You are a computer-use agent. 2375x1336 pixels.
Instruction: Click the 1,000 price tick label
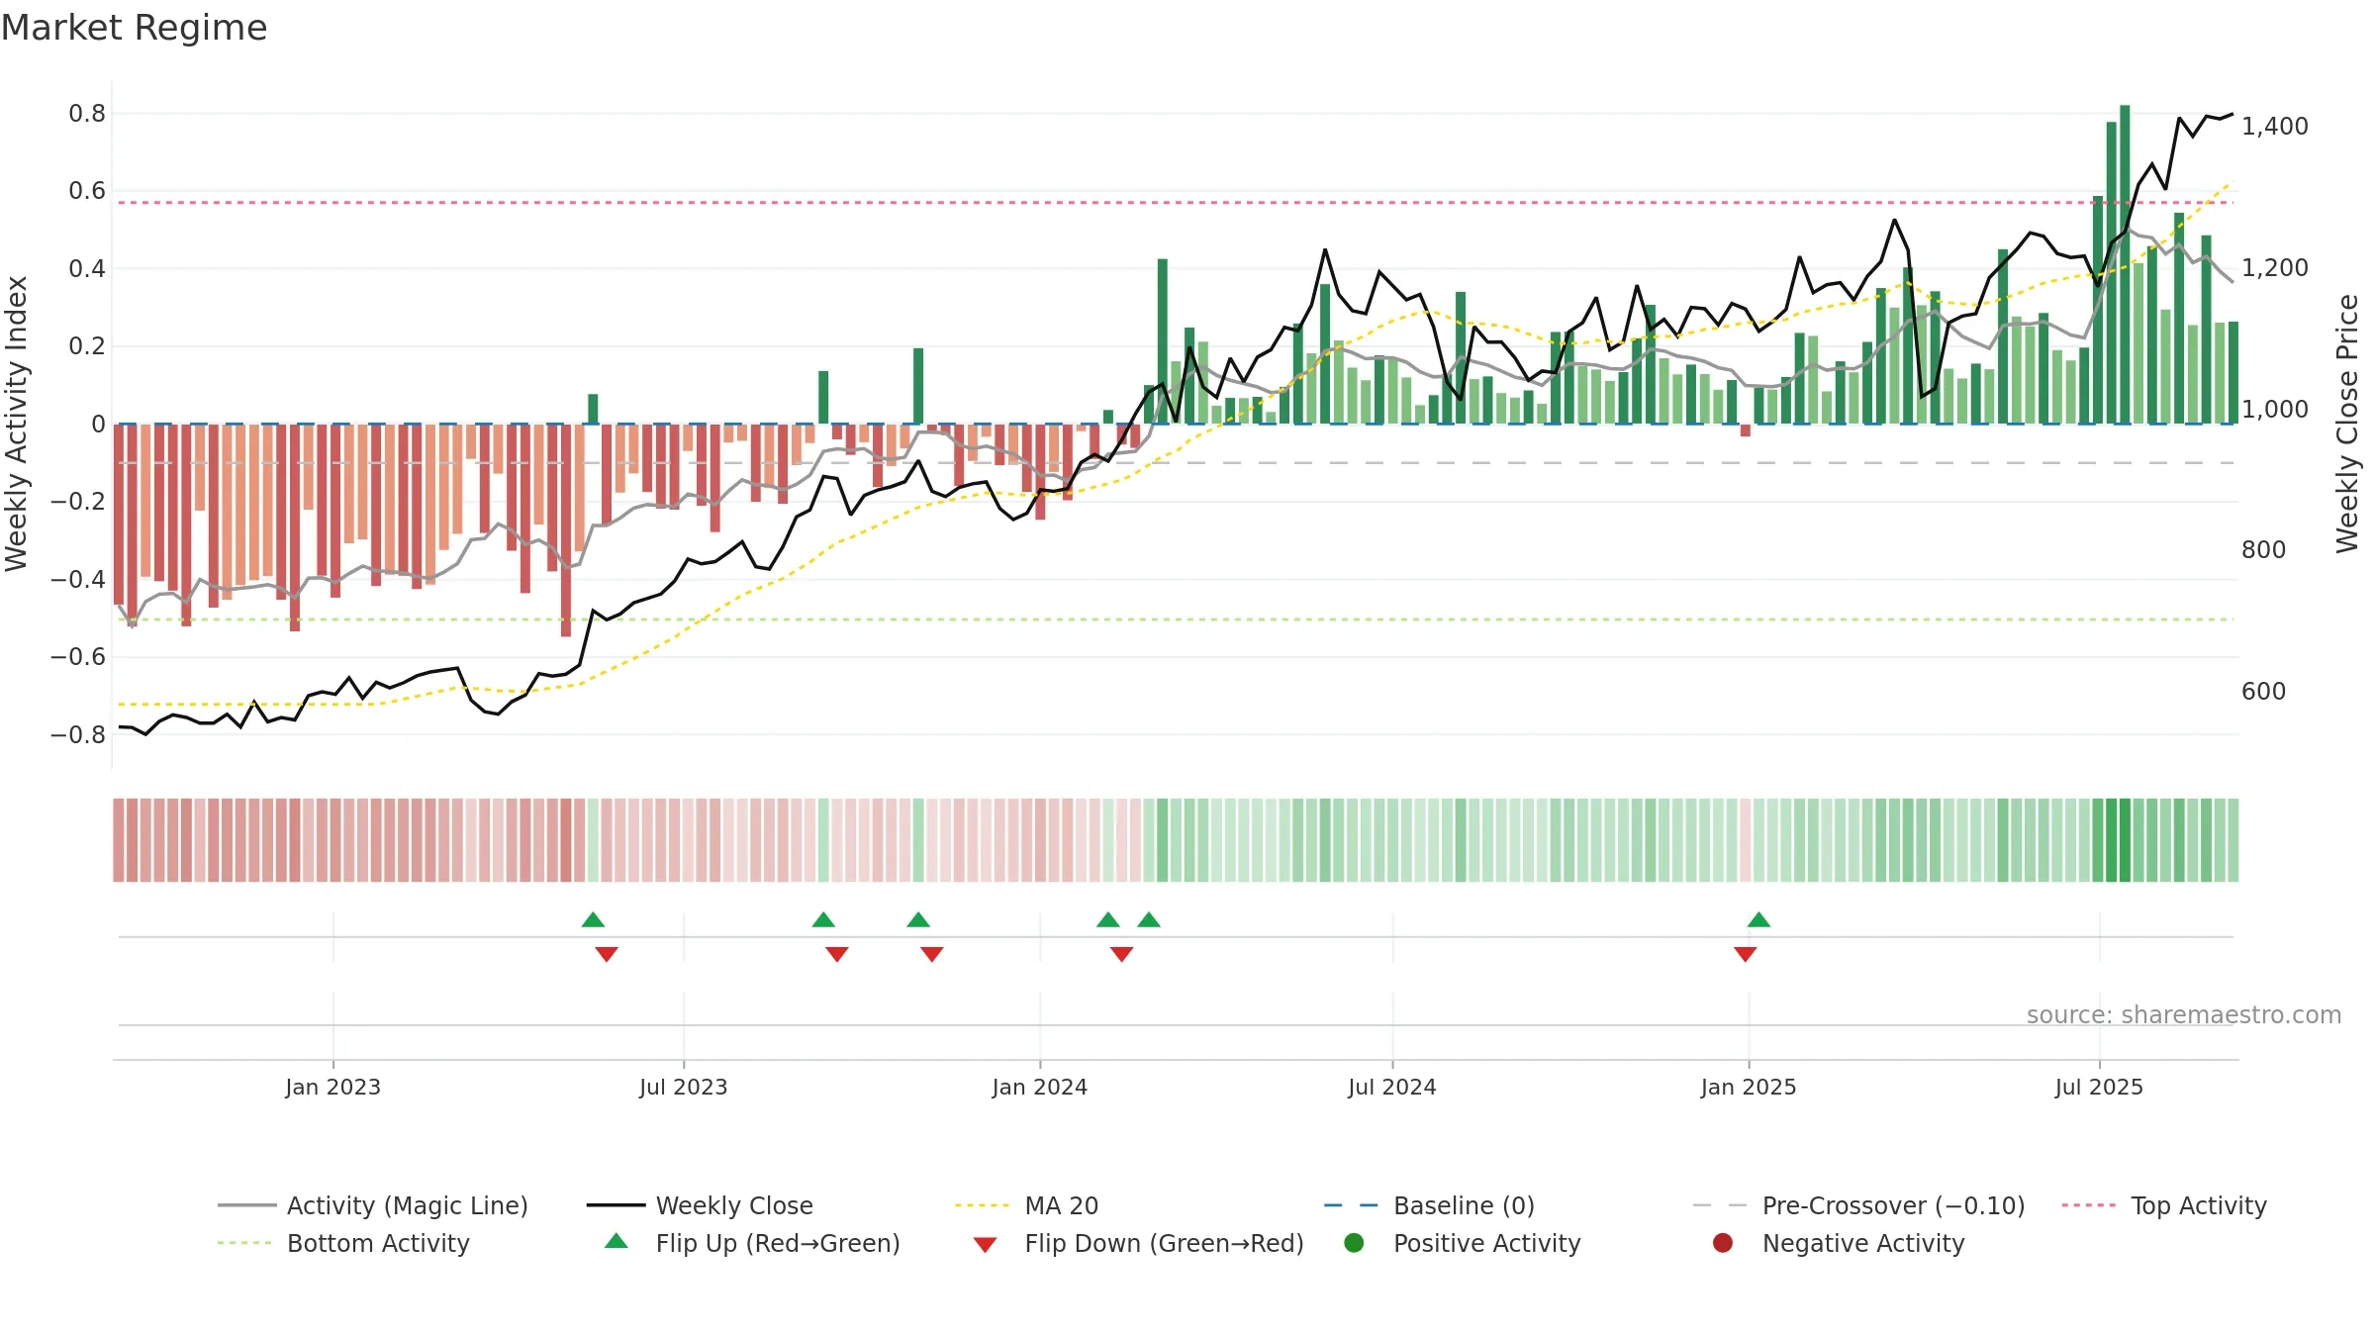pos(2274,410)
